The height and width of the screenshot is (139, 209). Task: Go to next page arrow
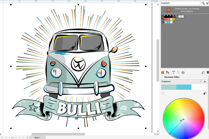click(x=20, y=137)
